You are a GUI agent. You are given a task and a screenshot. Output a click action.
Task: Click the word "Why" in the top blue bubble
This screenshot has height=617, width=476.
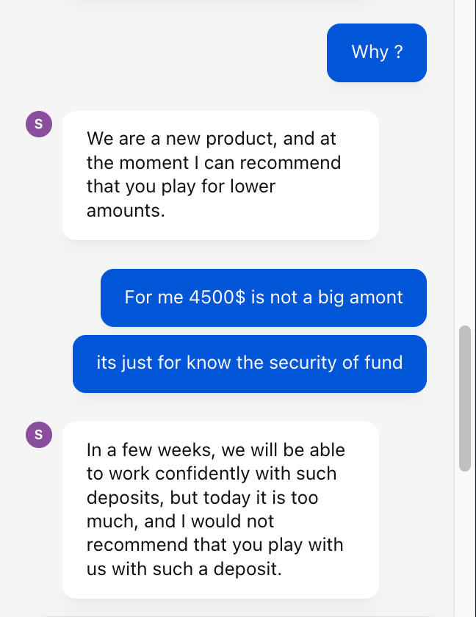[369, 52]
